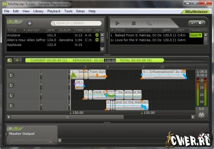The width and height of the screenshot is (214, 149).
Task: Select the Airplane library track
Action: click(x=53, y=35)
